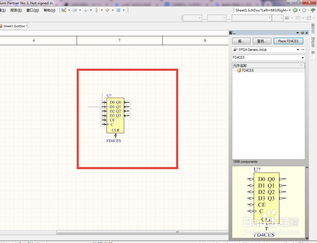This screenshot has height=243, width=317.
Task: Open the 库 panel options menu arrow
Action: tap(297, 33)
